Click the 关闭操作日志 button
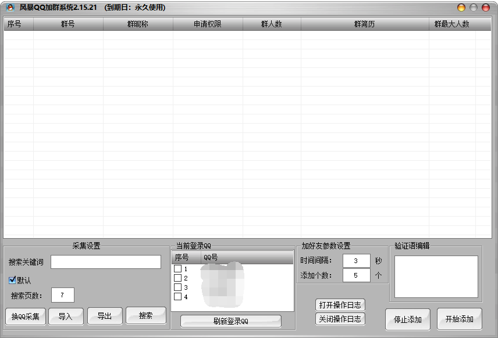 pyautogui.click(x=340, y=319)
